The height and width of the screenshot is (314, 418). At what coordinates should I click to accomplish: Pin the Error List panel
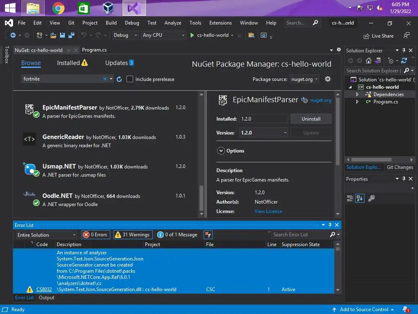point(330,225)
